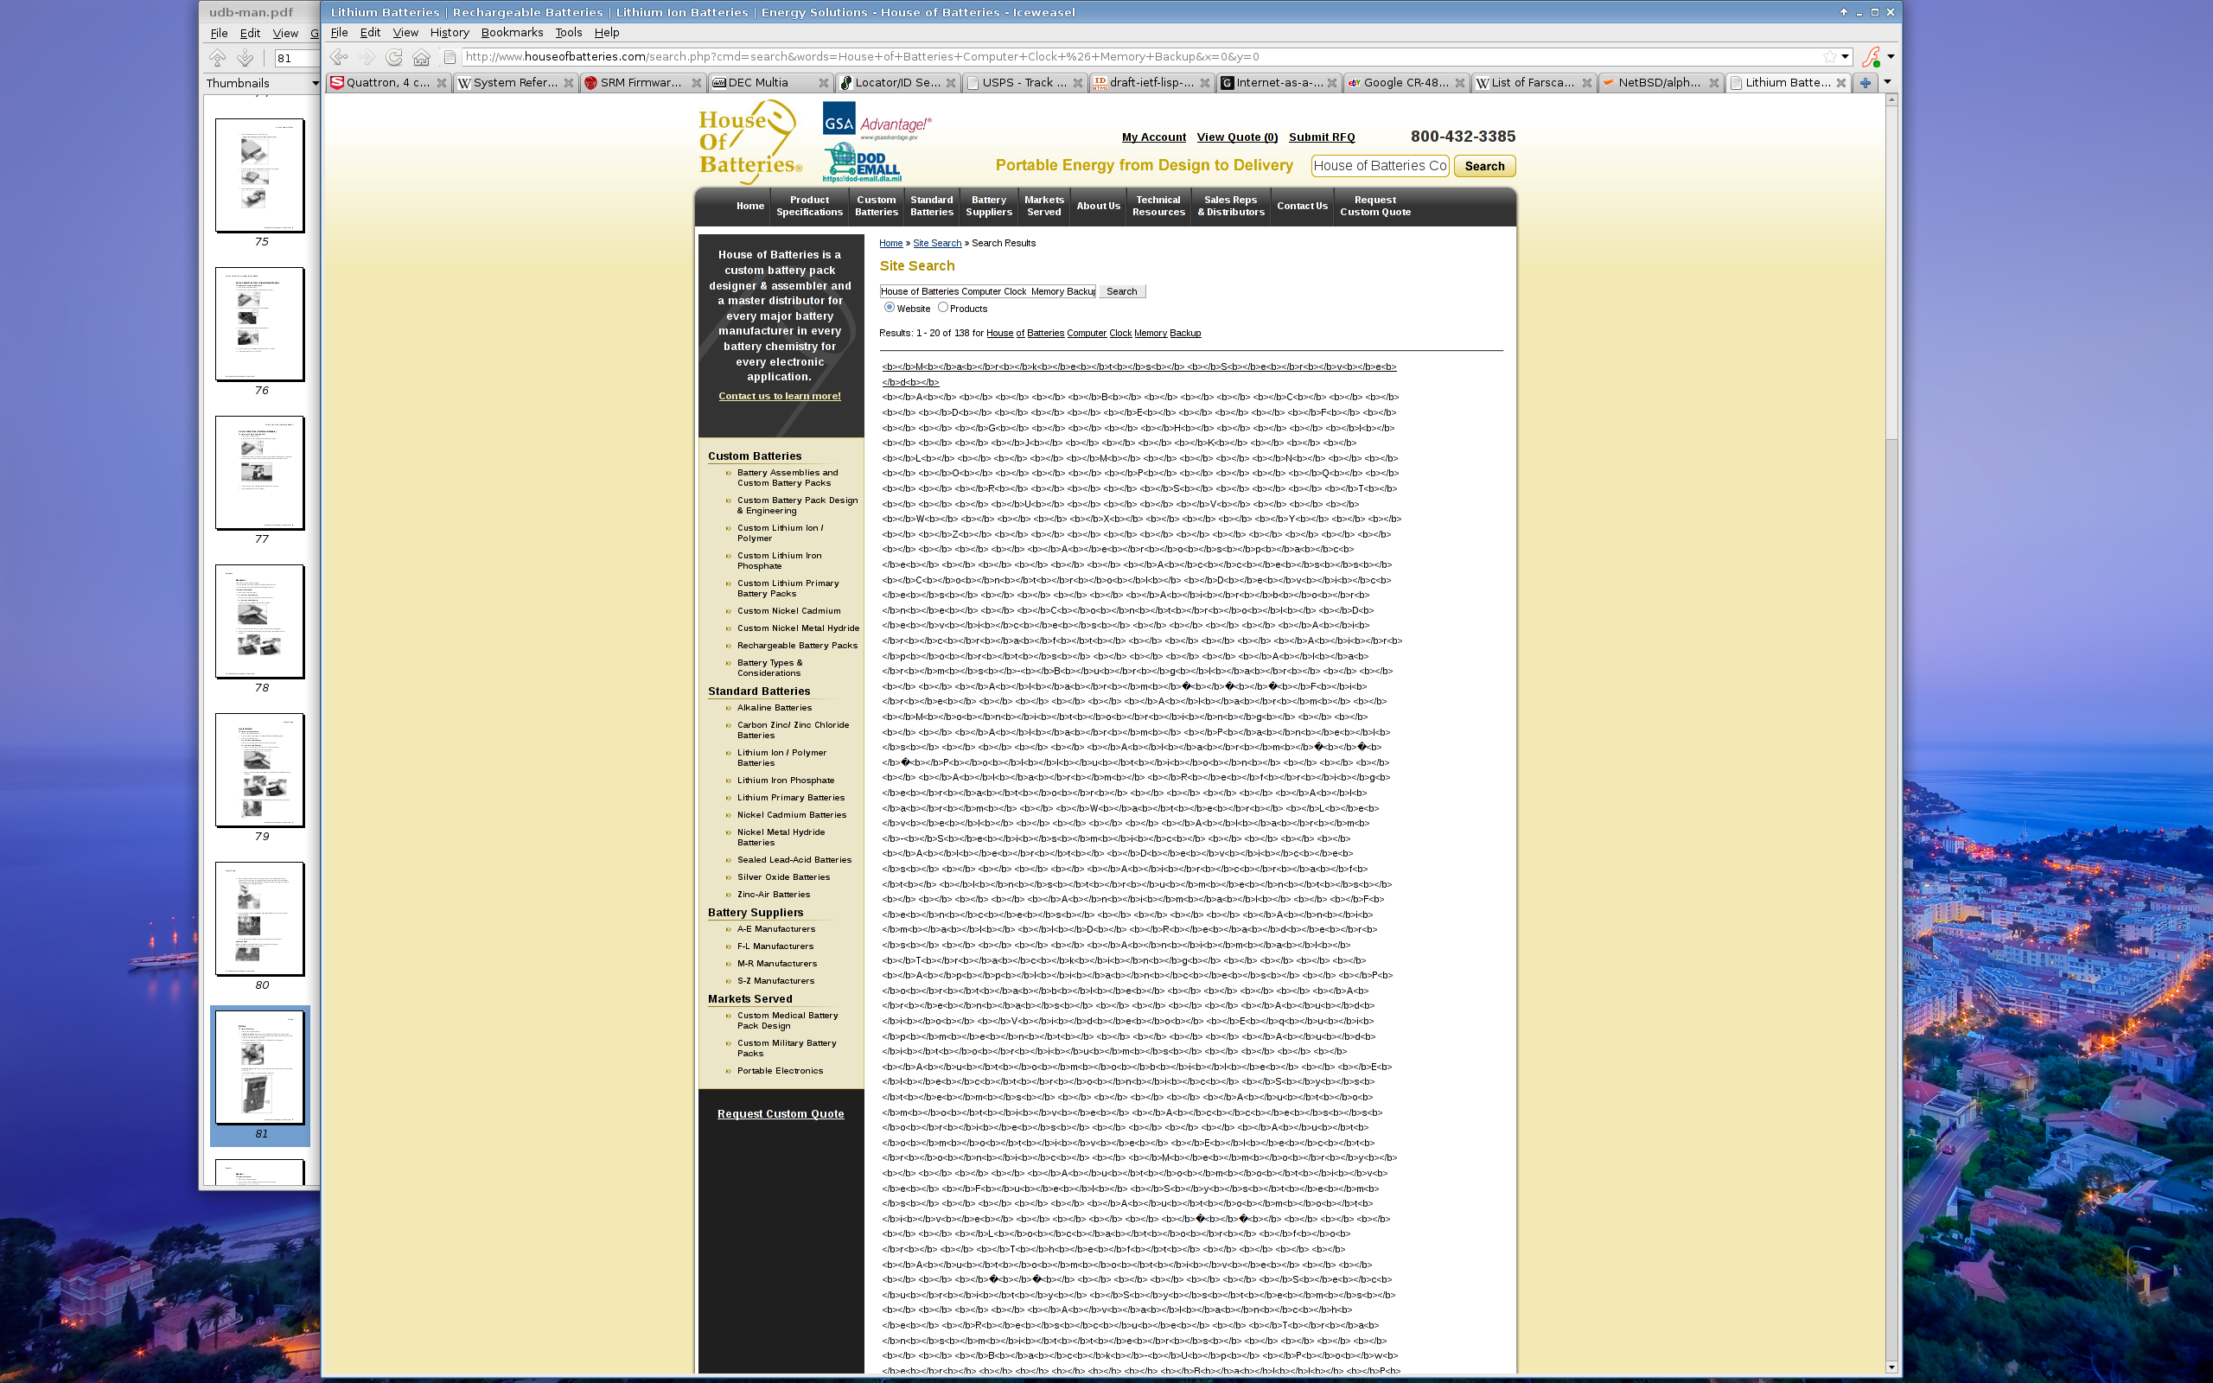The height and width of the screenshot is (1383, 2213).
Task: Open the My Account link
Action: (1153, 137)
